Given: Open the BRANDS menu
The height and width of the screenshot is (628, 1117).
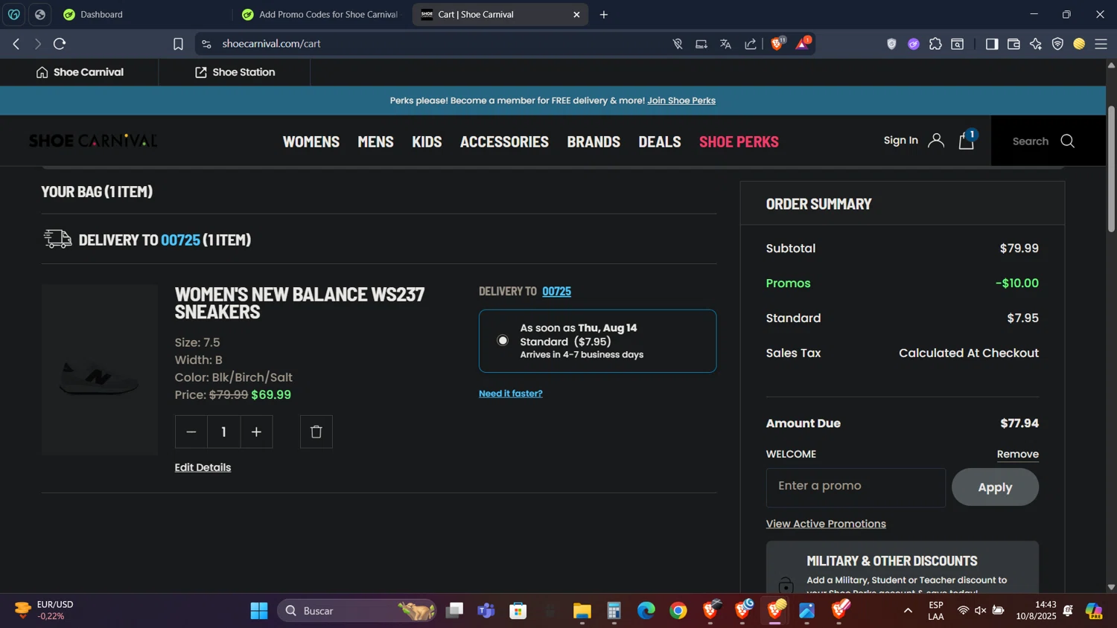Looking at the screenshot, I should click(x=593, y=141).
